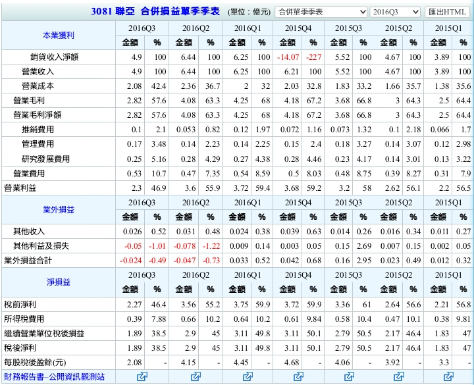Screen dimensions: 474x385
Task: Click the 2016Q3 column header in 本業獲利 section
Action: 142,28
